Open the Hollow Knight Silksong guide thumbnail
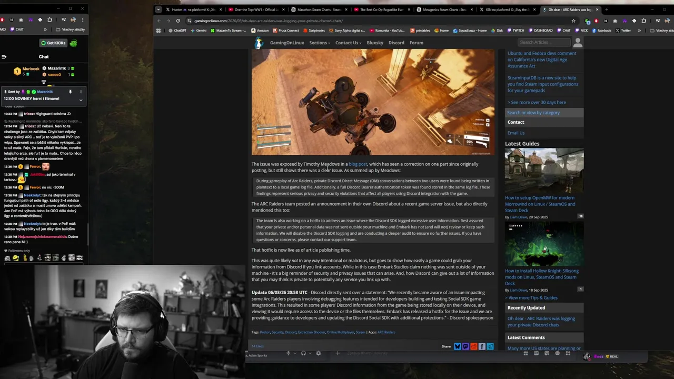 pyautogui.click(x=544, y=244)
